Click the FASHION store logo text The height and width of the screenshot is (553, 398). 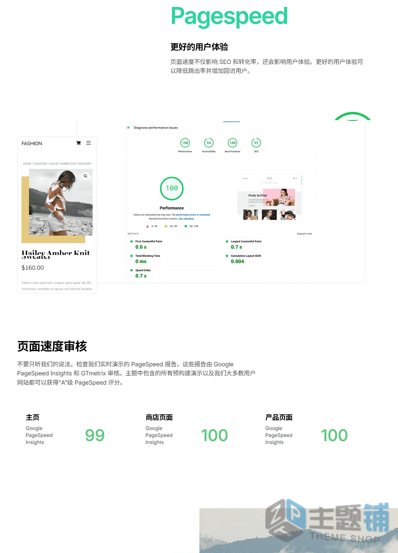tap(32, 143)
